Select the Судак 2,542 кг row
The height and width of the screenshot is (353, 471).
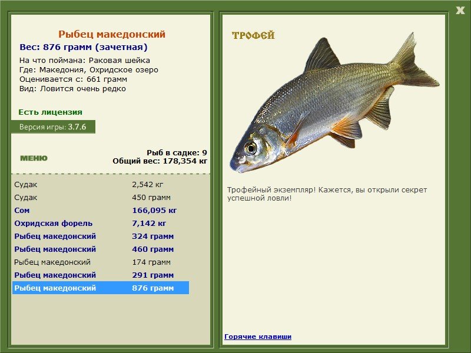101,185
